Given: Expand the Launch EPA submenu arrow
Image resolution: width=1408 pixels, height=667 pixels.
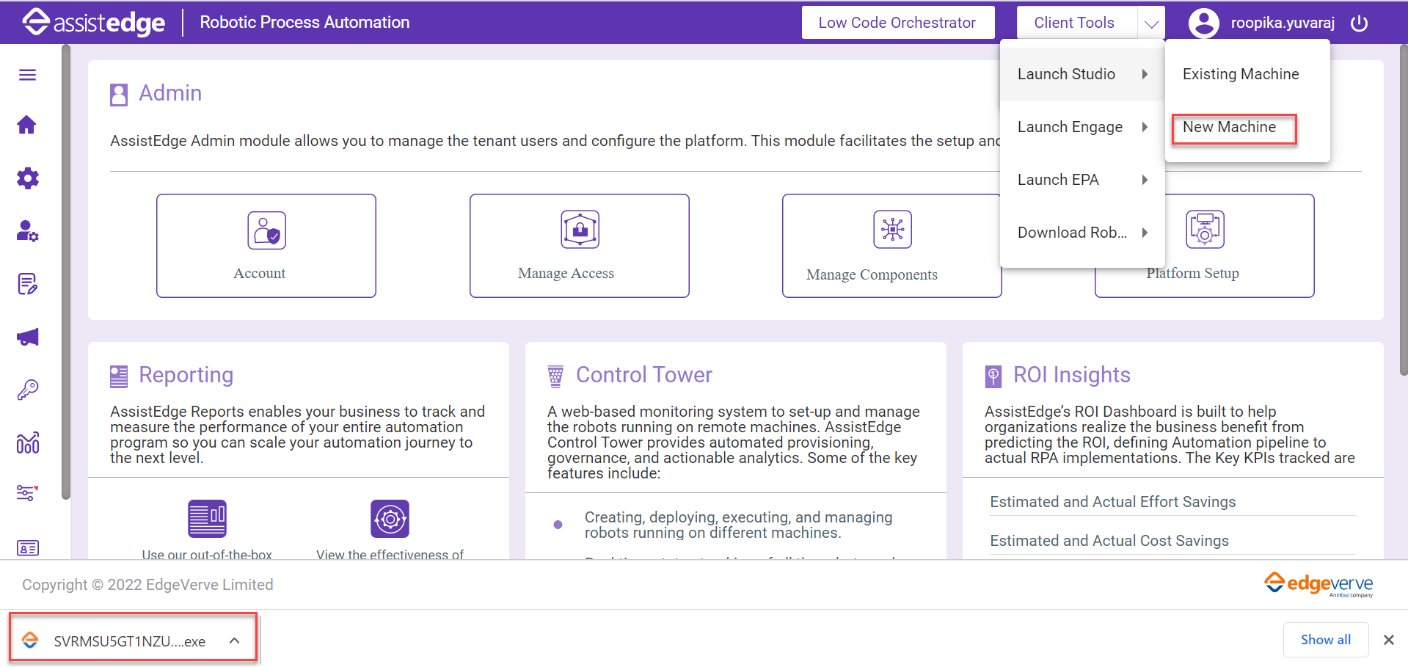Looking at the screenshot, I should (x=1145, y=180).
